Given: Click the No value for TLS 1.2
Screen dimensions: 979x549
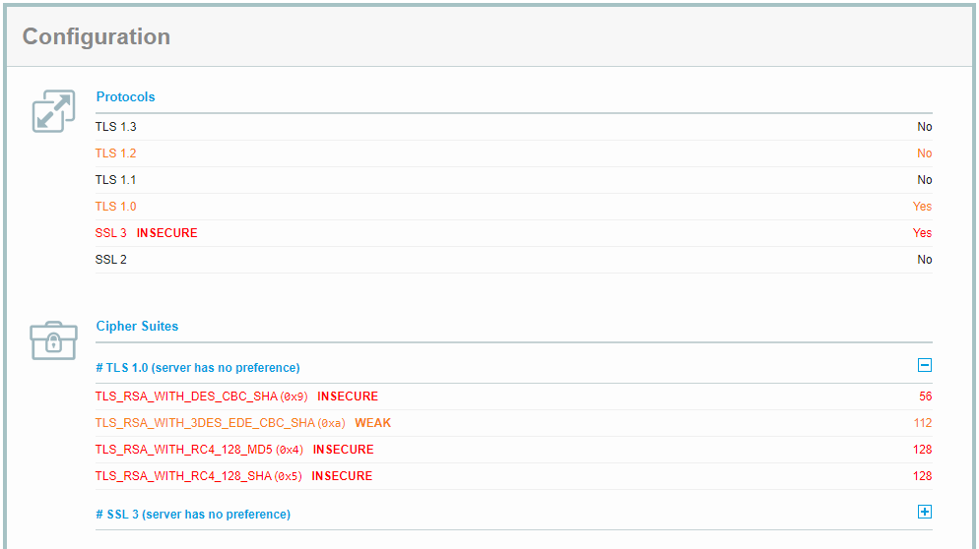Looking at the screenshot, I should tap(925, 153).
